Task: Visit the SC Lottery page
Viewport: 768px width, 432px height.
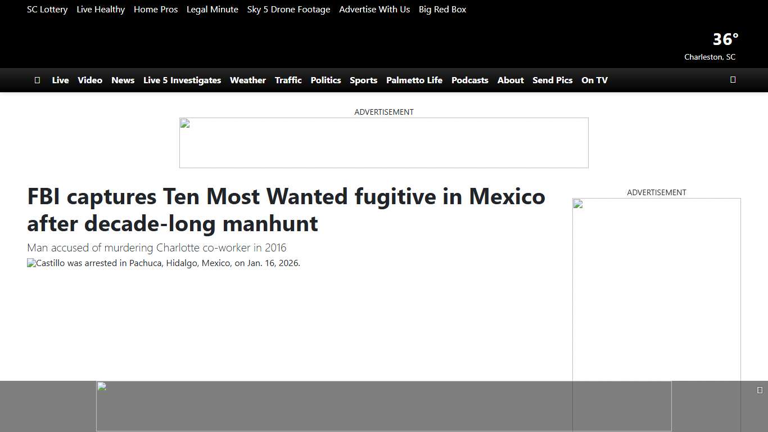Action: pos(47,9)
